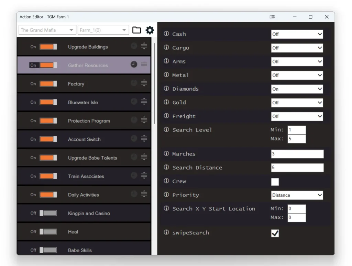
Task: Grab the reorder handle on Gather Resources
Action: point(144,64)
